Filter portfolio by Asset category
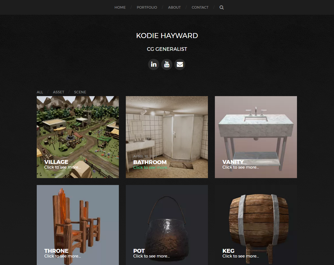Viewport: 334px width, 265px height. coord(58,92)
